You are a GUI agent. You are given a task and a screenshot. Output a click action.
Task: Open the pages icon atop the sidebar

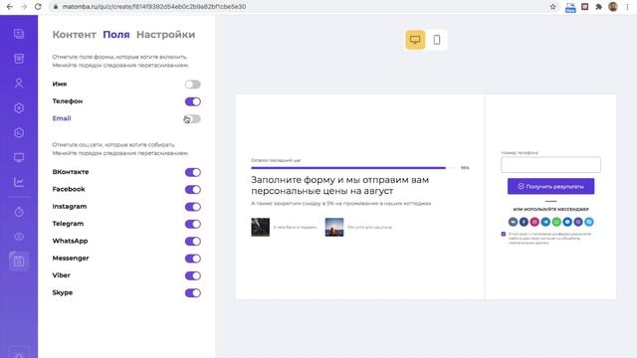[x=19, y=34]
